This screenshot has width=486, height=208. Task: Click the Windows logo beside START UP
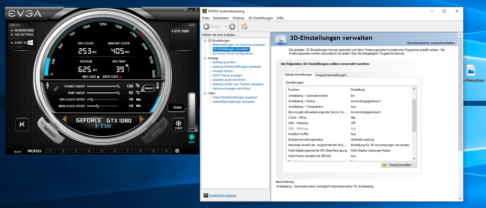pos(30,42)
